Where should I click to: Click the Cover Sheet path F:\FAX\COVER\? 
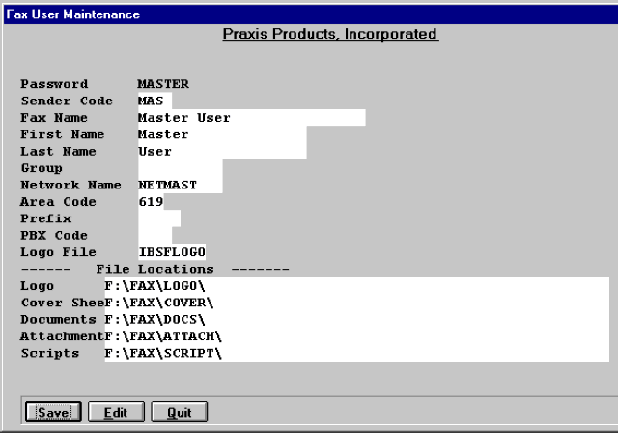coord(356,303)
